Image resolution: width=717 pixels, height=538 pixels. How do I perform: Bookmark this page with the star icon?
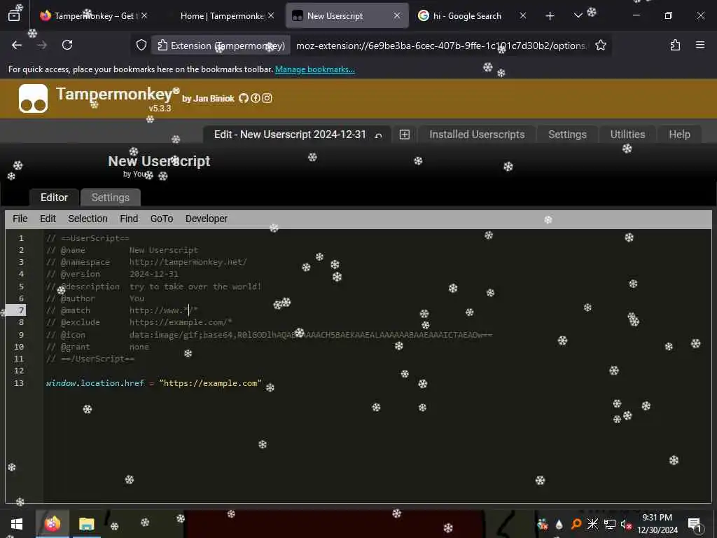point(601,45)
